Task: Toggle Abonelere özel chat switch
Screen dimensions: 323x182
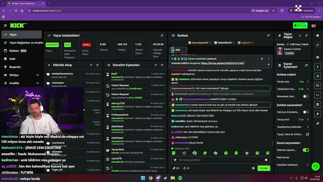Action: 306,96
